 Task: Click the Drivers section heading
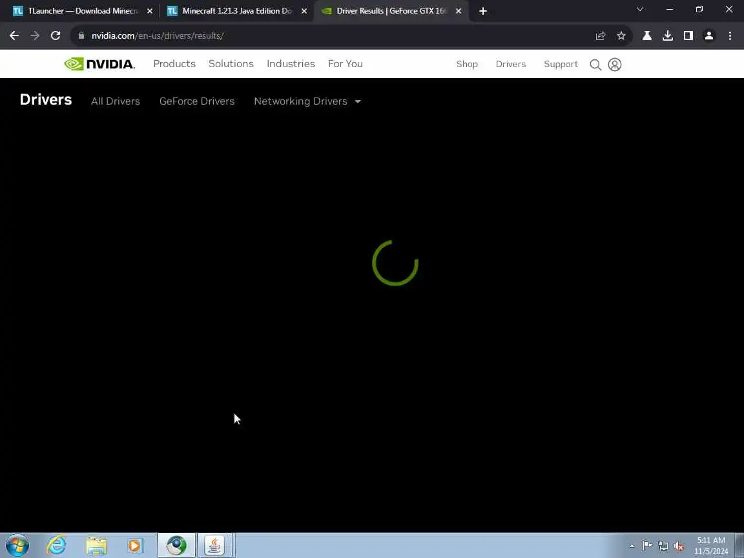coord(46,99)
